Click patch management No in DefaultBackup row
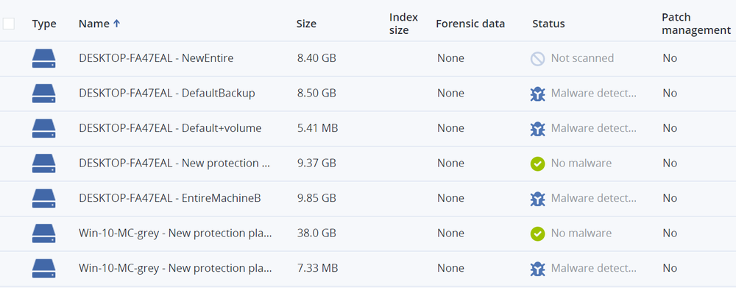 (670, 94)
